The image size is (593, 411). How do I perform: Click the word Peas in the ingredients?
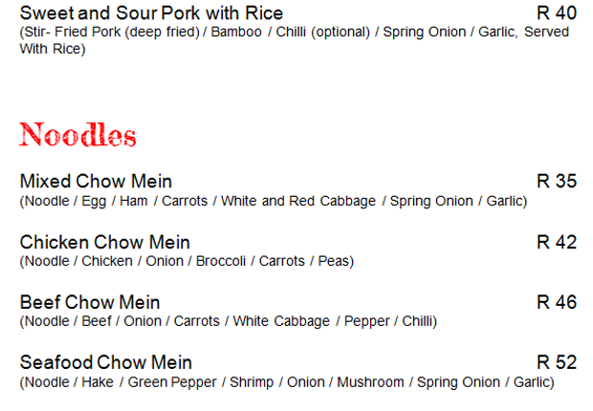(335, 261)
